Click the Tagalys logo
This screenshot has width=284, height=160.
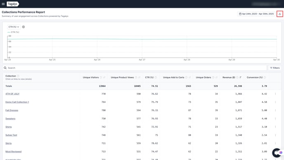pos(13,4)
